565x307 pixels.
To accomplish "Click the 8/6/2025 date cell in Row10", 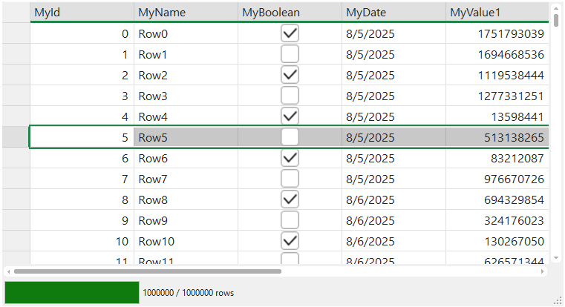I will click(x=393, y=241).
